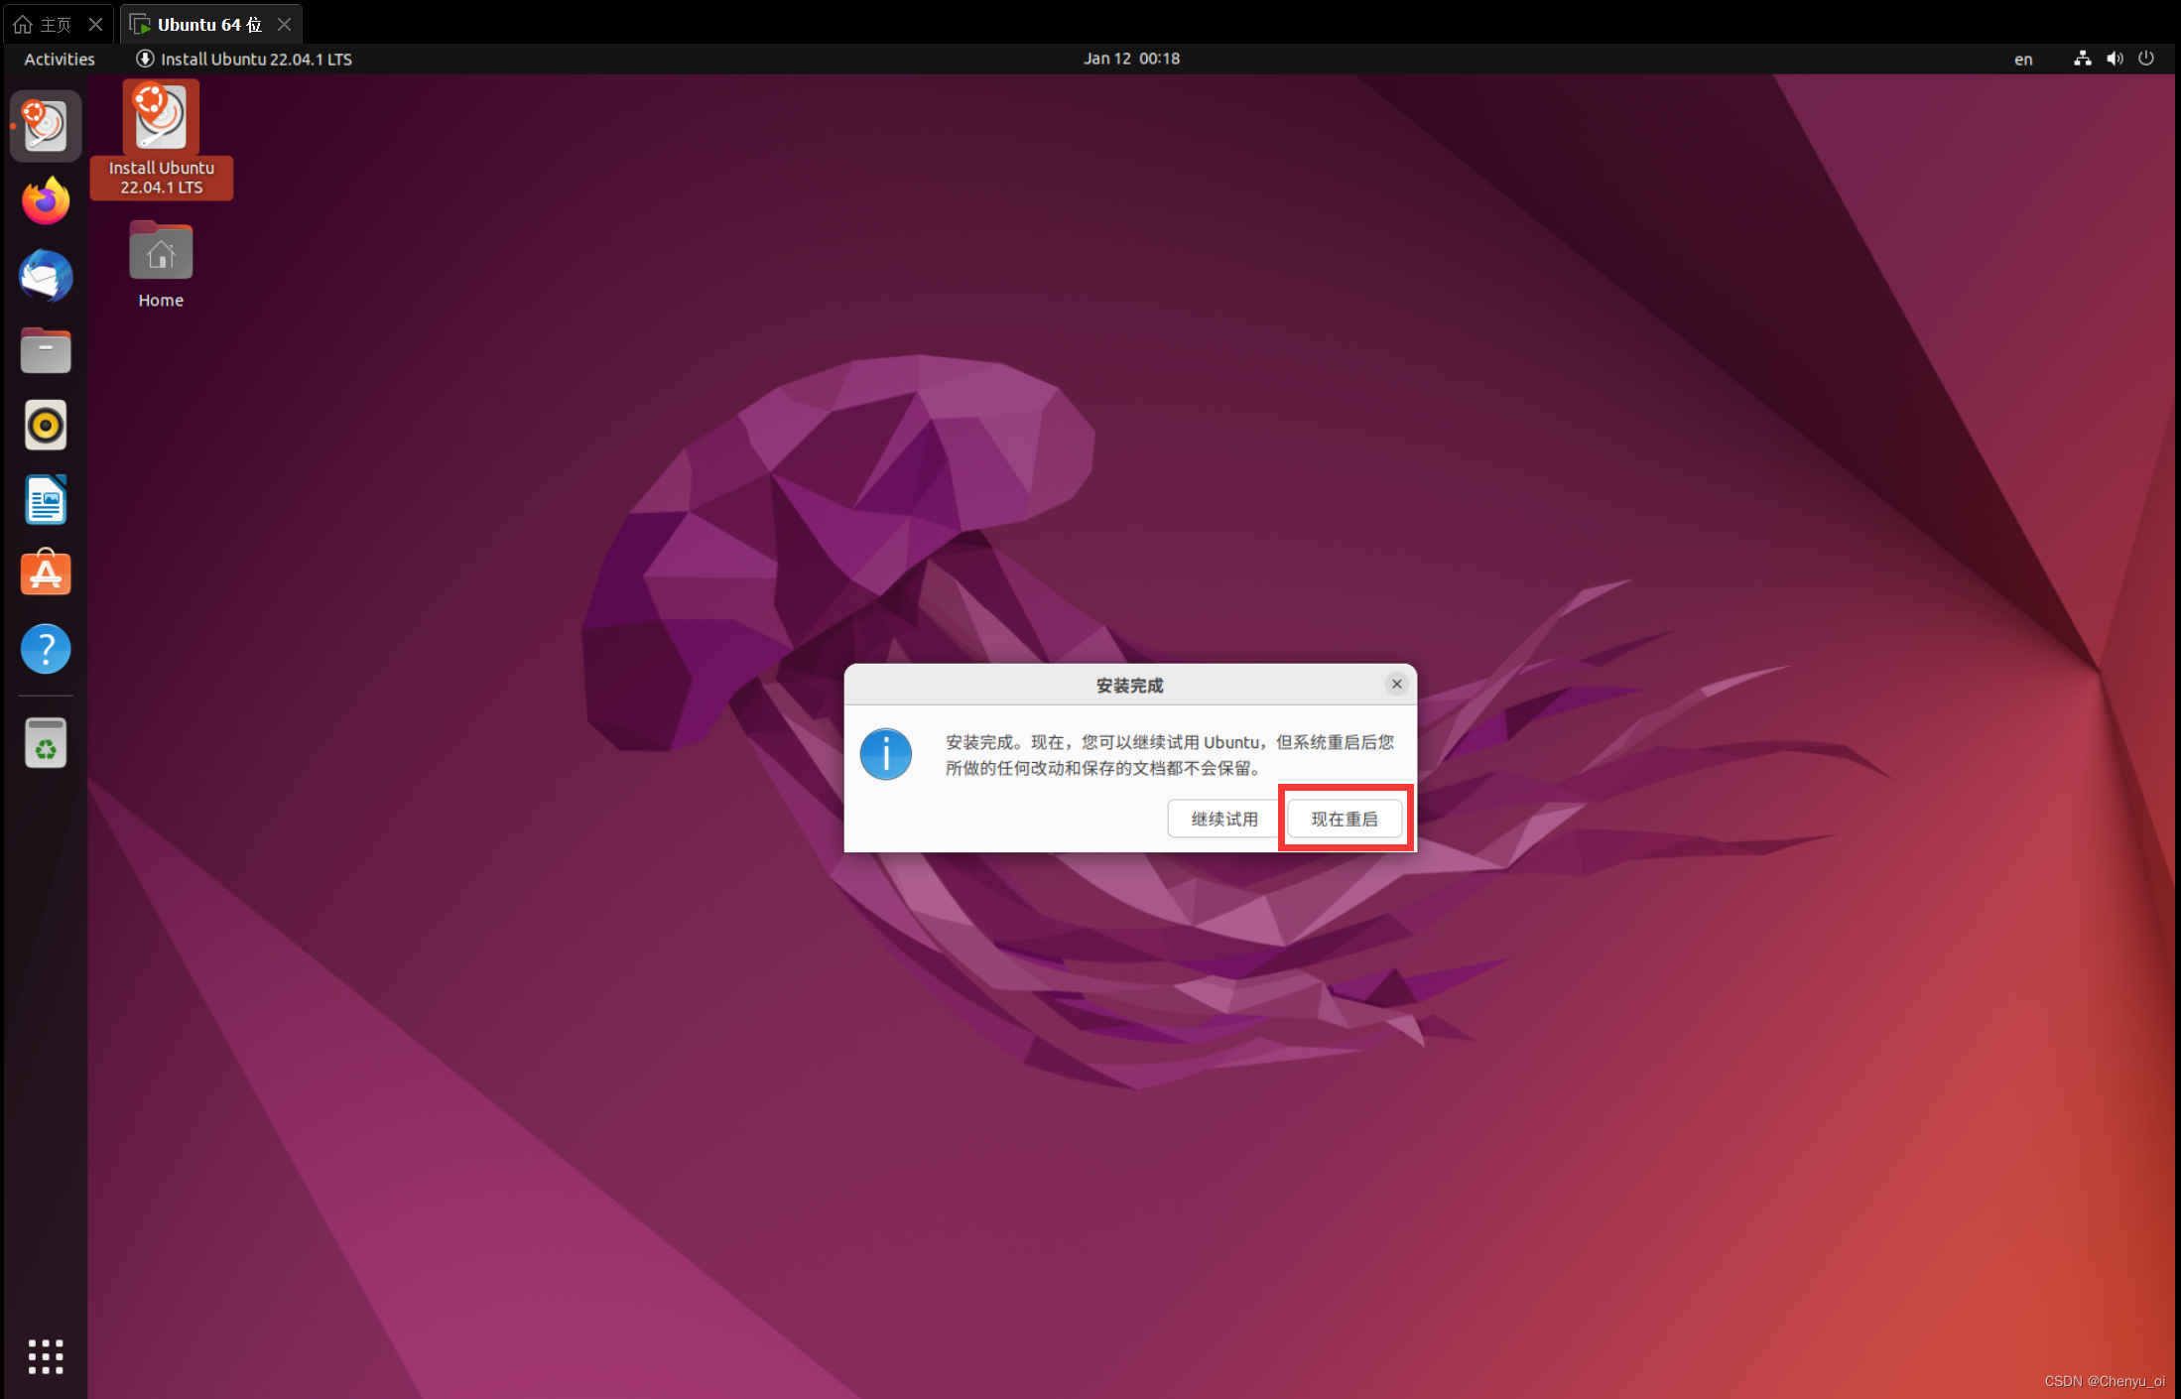Viewport: 2181px width, 1399px height.
Task: Show Applications grid button
Action: [x=46, y=1355]
